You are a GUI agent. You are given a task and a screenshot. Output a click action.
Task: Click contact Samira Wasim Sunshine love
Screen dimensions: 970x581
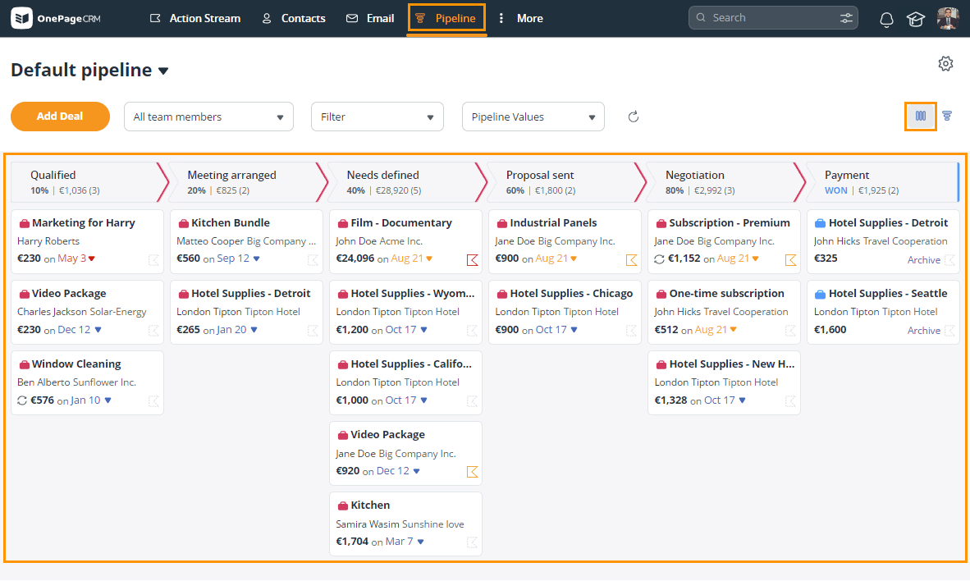(x=400, y=524)
